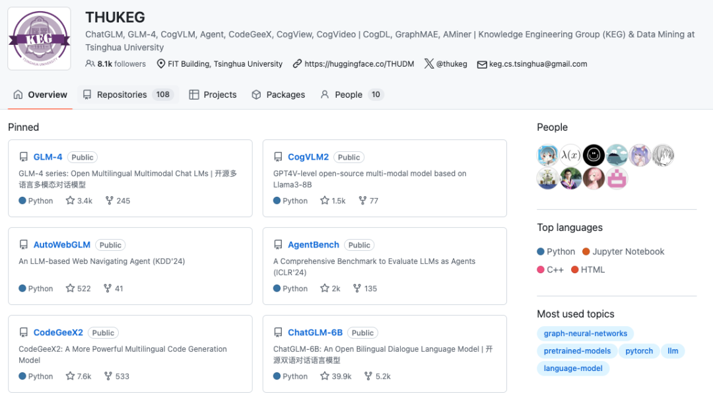
Task: Open the huggingface.co/THUDM link
Action: click(x=359, y=63)
